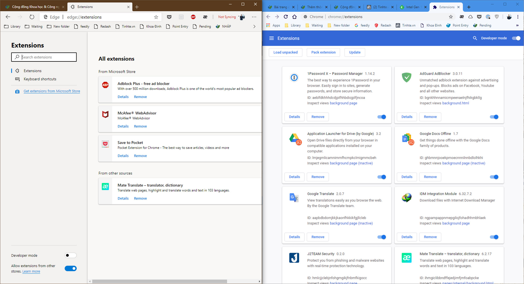
Task: Open Tinhte.vn bookmark in Chrome bar
Action: [406, 25]
